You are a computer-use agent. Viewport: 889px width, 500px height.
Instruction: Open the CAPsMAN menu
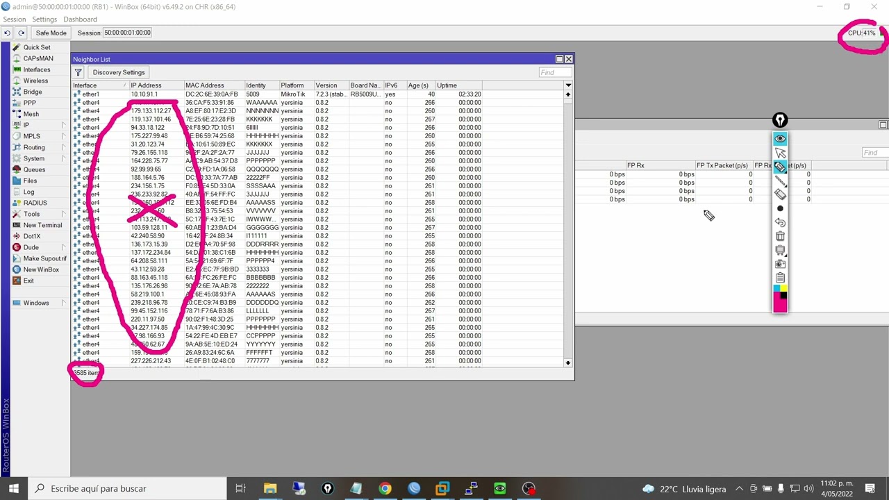(x=38, y=58)
